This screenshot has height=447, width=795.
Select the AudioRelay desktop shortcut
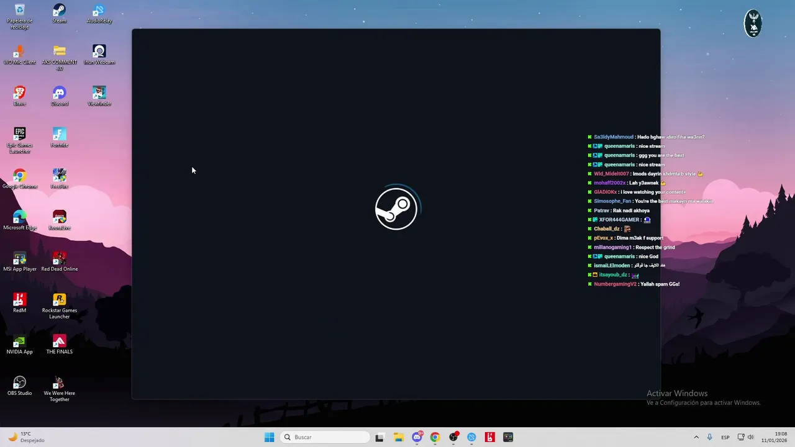(x=99, y=14)
